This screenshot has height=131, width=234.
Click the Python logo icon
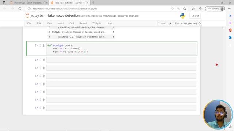183,16
